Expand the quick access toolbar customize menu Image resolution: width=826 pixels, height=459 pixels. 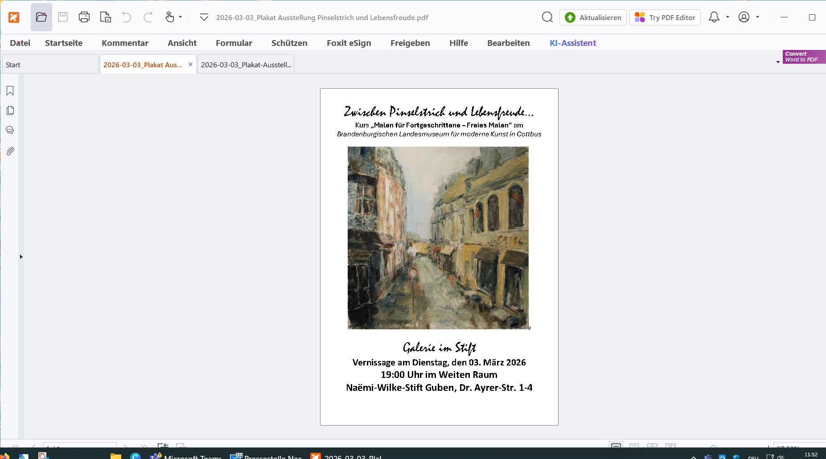click(x=204, y=17)
